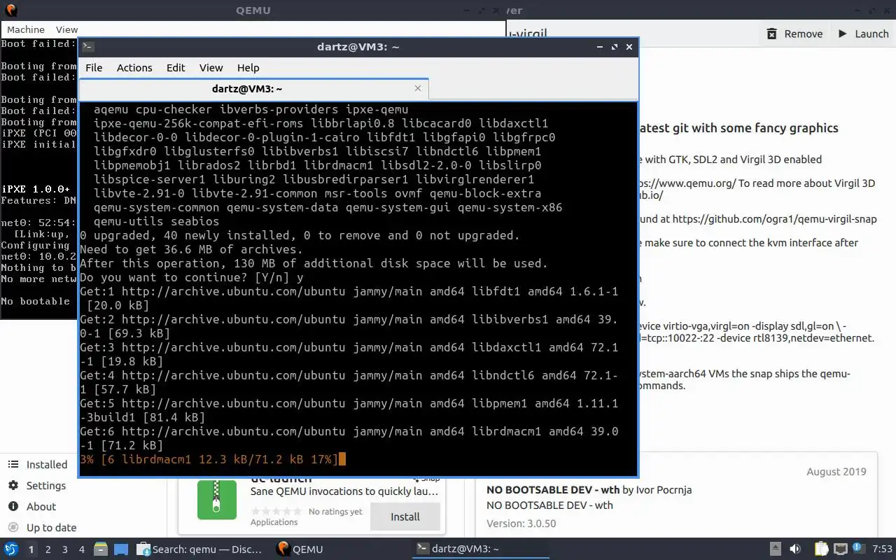This screenshot has width=896, height=560.
Task: Click the 'Version: 3.0.50' text
Action: pos(521,524)
